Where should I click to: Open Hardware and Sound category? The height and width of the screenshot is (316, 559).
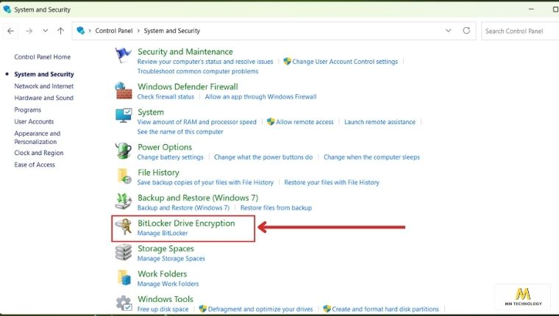click(44, 98)
